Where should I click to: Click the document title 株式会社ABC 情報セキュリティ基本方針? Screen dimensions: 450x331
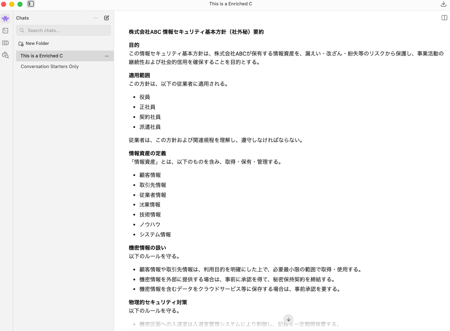[196, 32]
